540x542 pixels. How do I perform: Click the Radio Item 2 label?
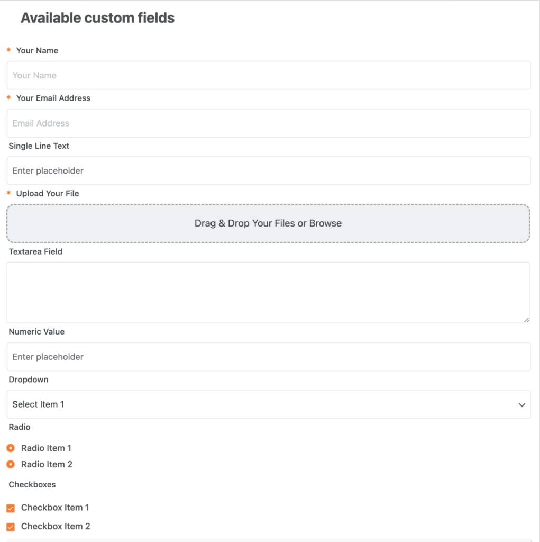tap(47, 465)
